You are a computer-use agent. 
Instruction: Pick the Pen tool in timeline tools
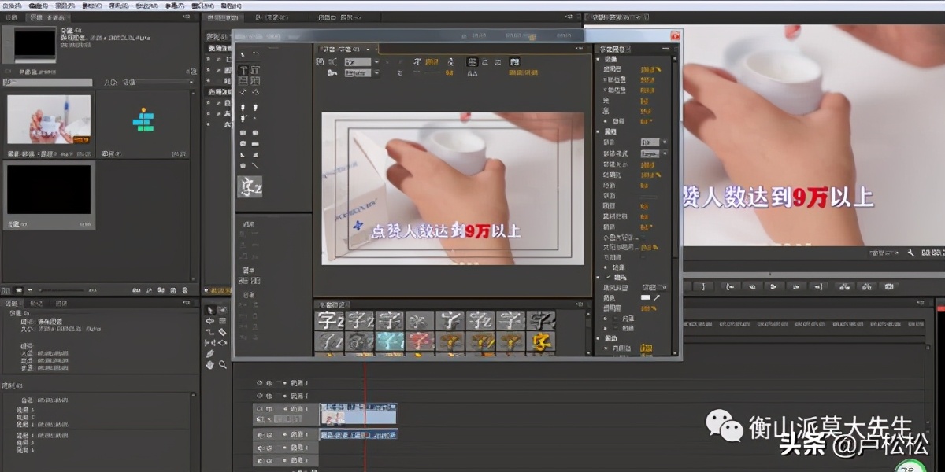[x=210, y=354]
